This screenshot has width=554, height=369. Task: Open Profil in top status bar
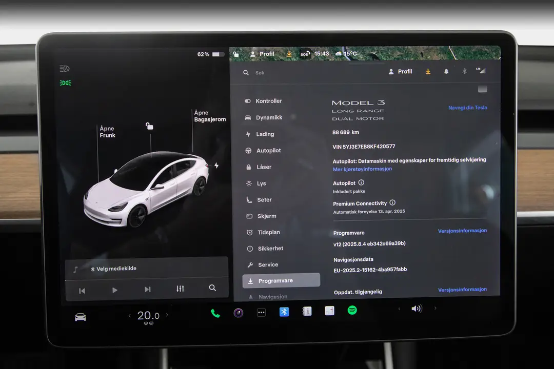[262, 54]
